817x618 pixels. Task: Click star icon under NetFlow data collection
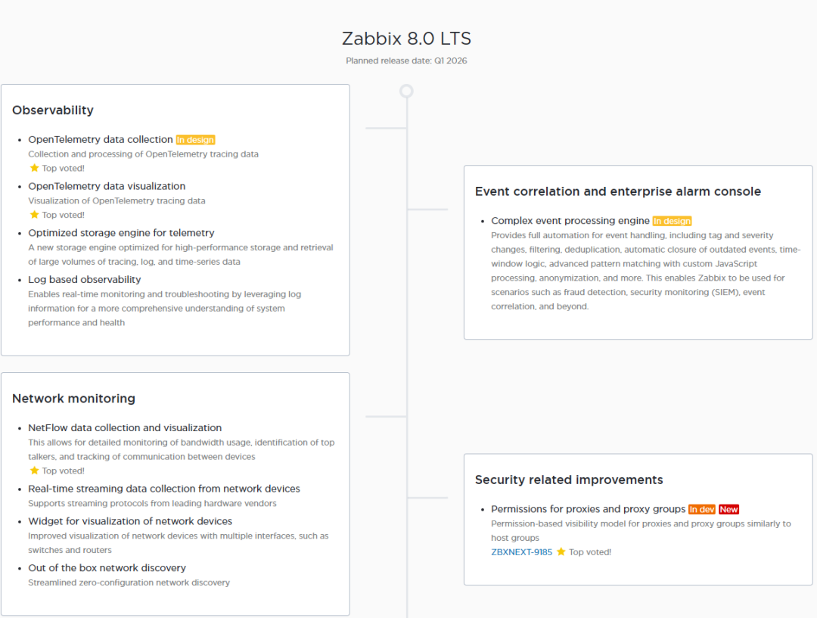34,470
